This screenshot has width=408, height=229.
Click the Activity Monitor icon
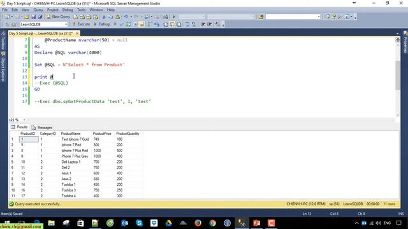point(165,17)
